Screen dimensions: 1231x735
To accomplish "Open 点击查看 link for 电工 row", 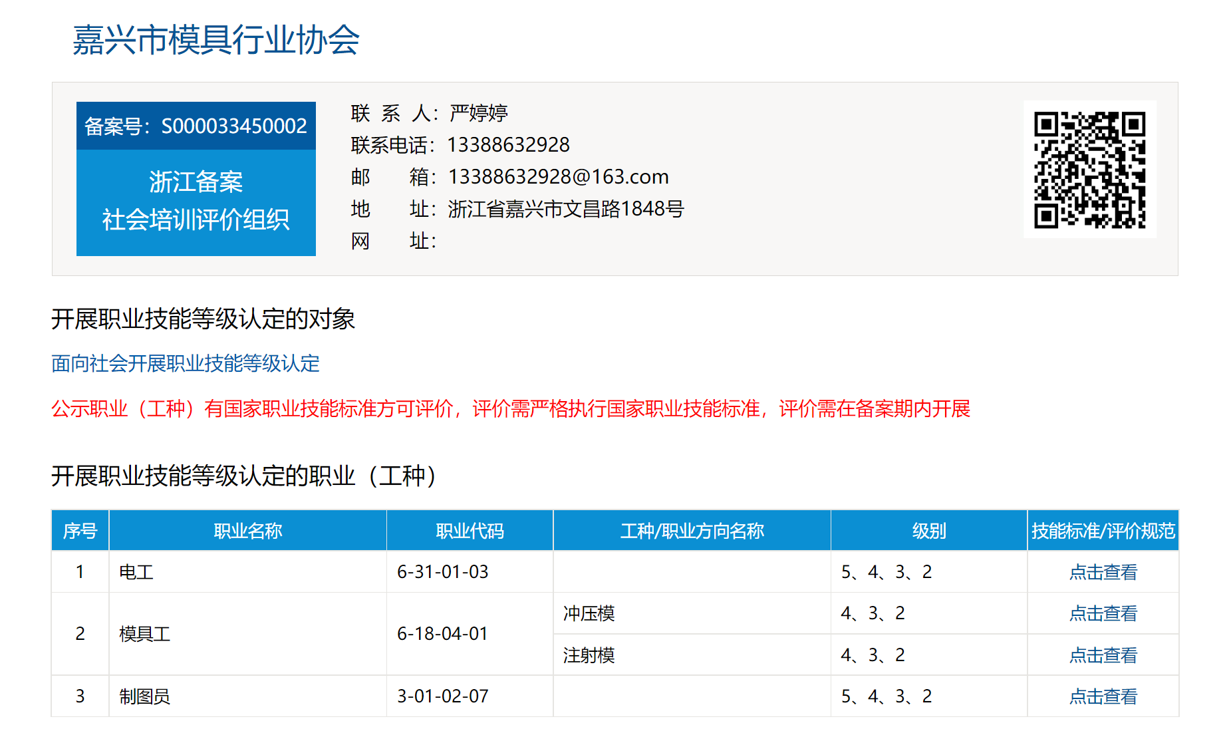I will pos(1103,572).
